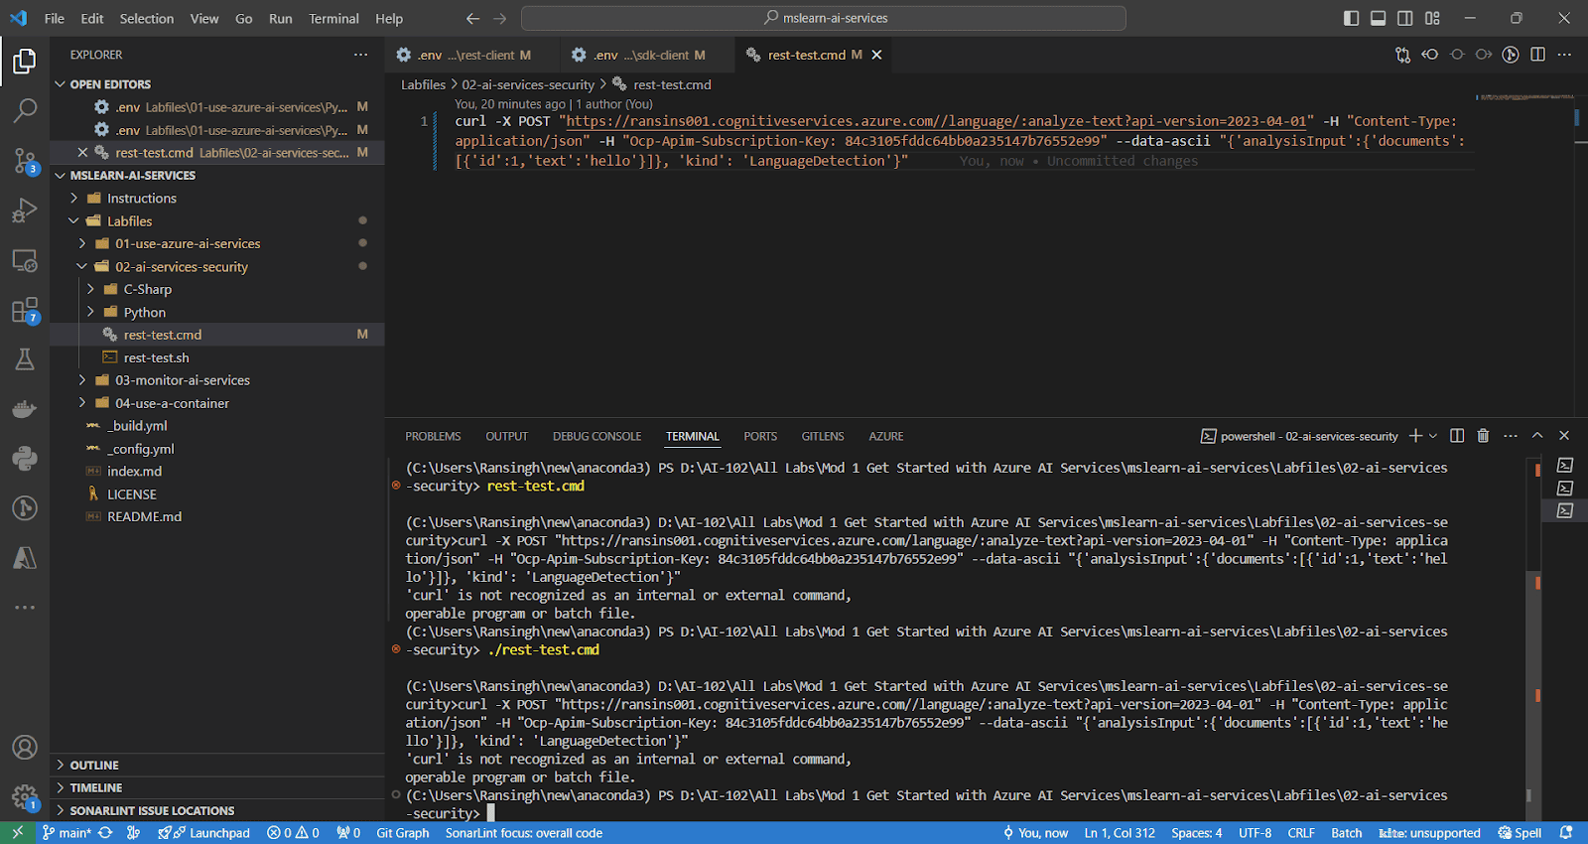The width and height of the screenshot is (1588, 844).
Task: Open customize layout icon in title bar
Action: coord(1432,18)
